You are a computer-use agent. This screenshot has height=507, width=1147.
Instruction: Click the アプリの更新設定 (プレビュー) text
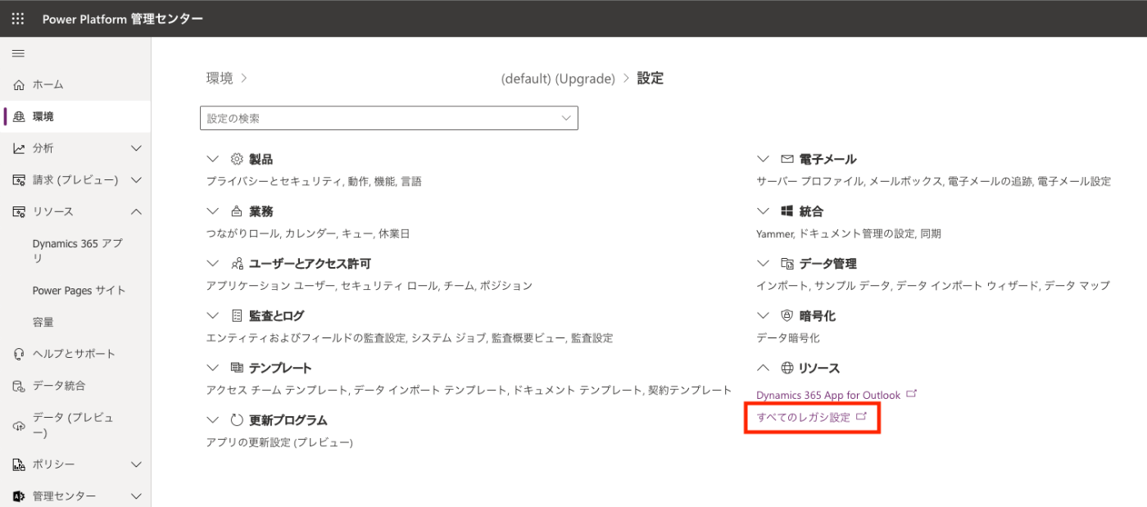pos(279,442)
